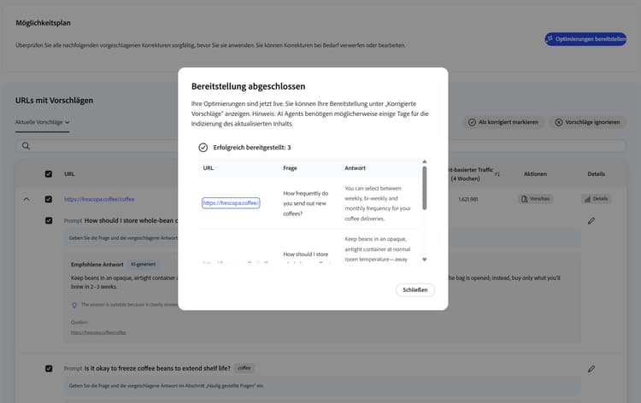Click the 'Bereitstellung abgeschlossen' dialog title

[x=248, y=86]
